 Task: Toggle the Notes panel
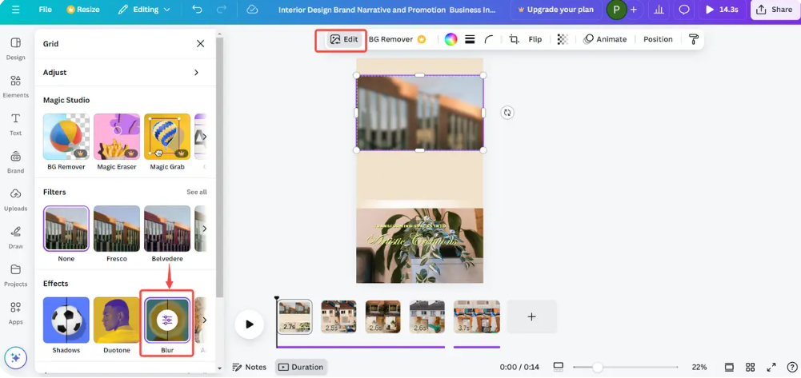point(249,367)
